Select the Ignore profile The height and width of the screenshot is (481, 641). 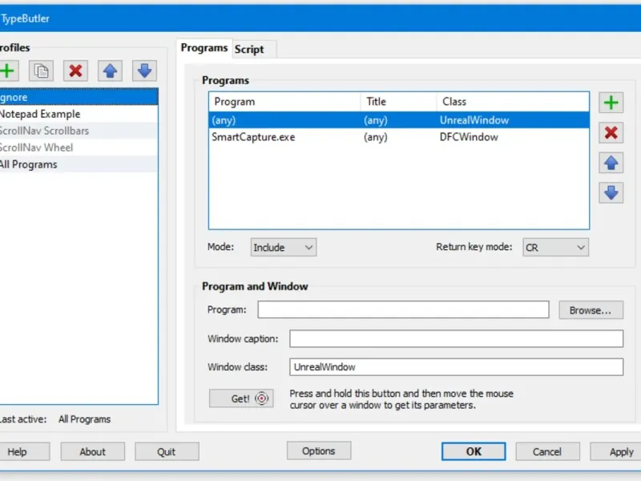coord(79,97)
